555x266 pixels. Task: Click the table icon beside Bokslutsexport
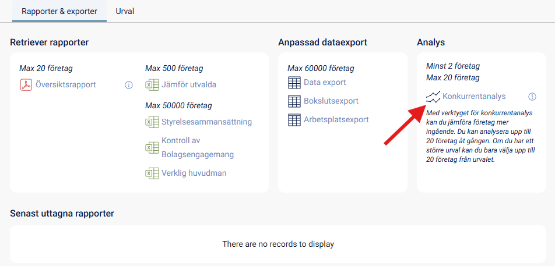294,101
